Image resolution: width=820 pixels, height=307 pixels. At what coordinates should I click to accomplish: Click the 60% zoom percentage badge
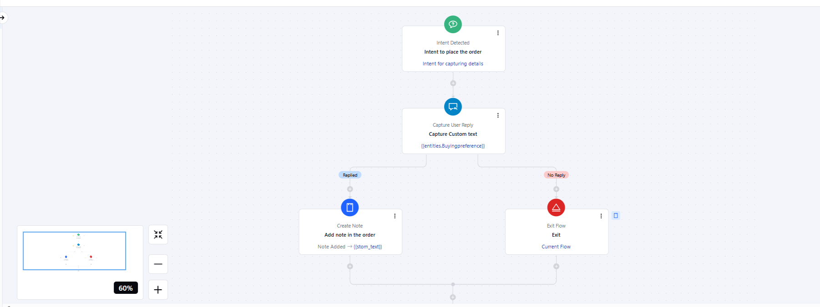coord(126,288)
